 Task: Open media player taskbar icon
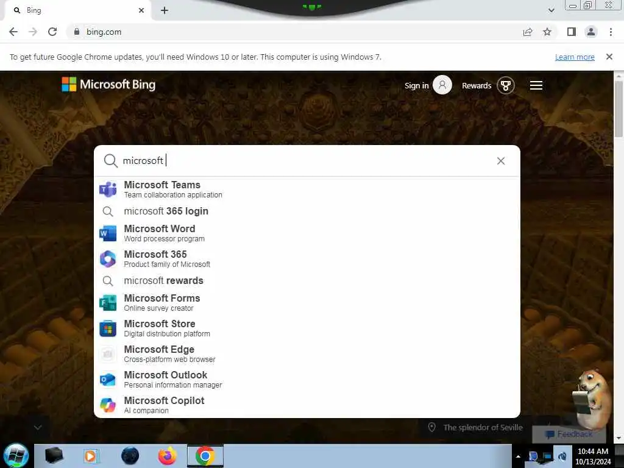tap(91, 456)
